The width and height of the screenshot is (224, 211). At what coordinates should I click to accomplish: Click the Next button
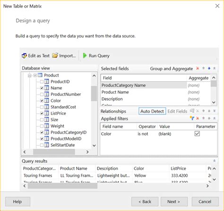pyautogui.click(x=174, y=202)
